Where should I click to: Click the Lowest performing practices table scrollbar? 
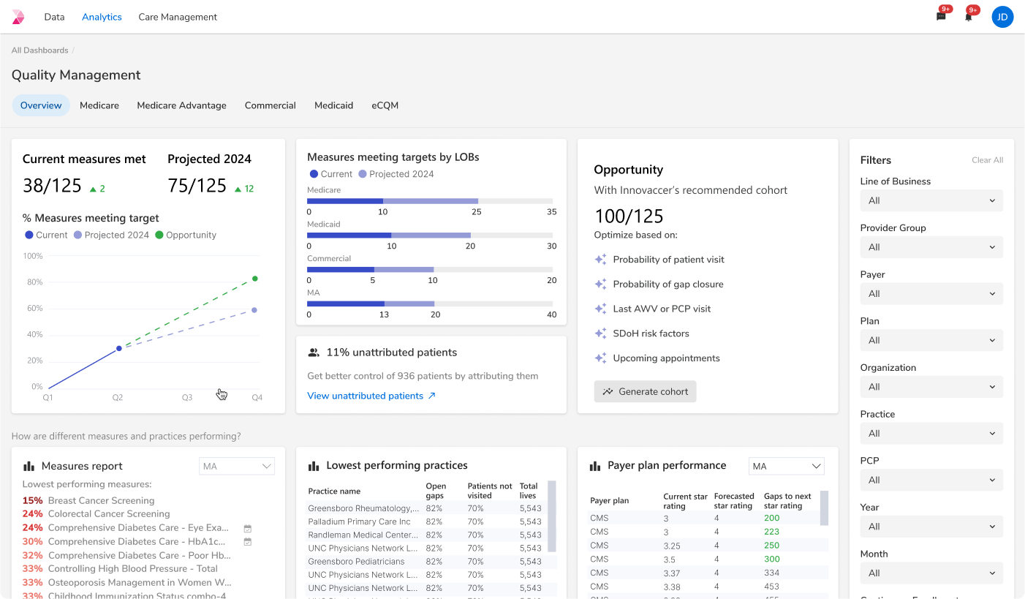click(552, 516)
